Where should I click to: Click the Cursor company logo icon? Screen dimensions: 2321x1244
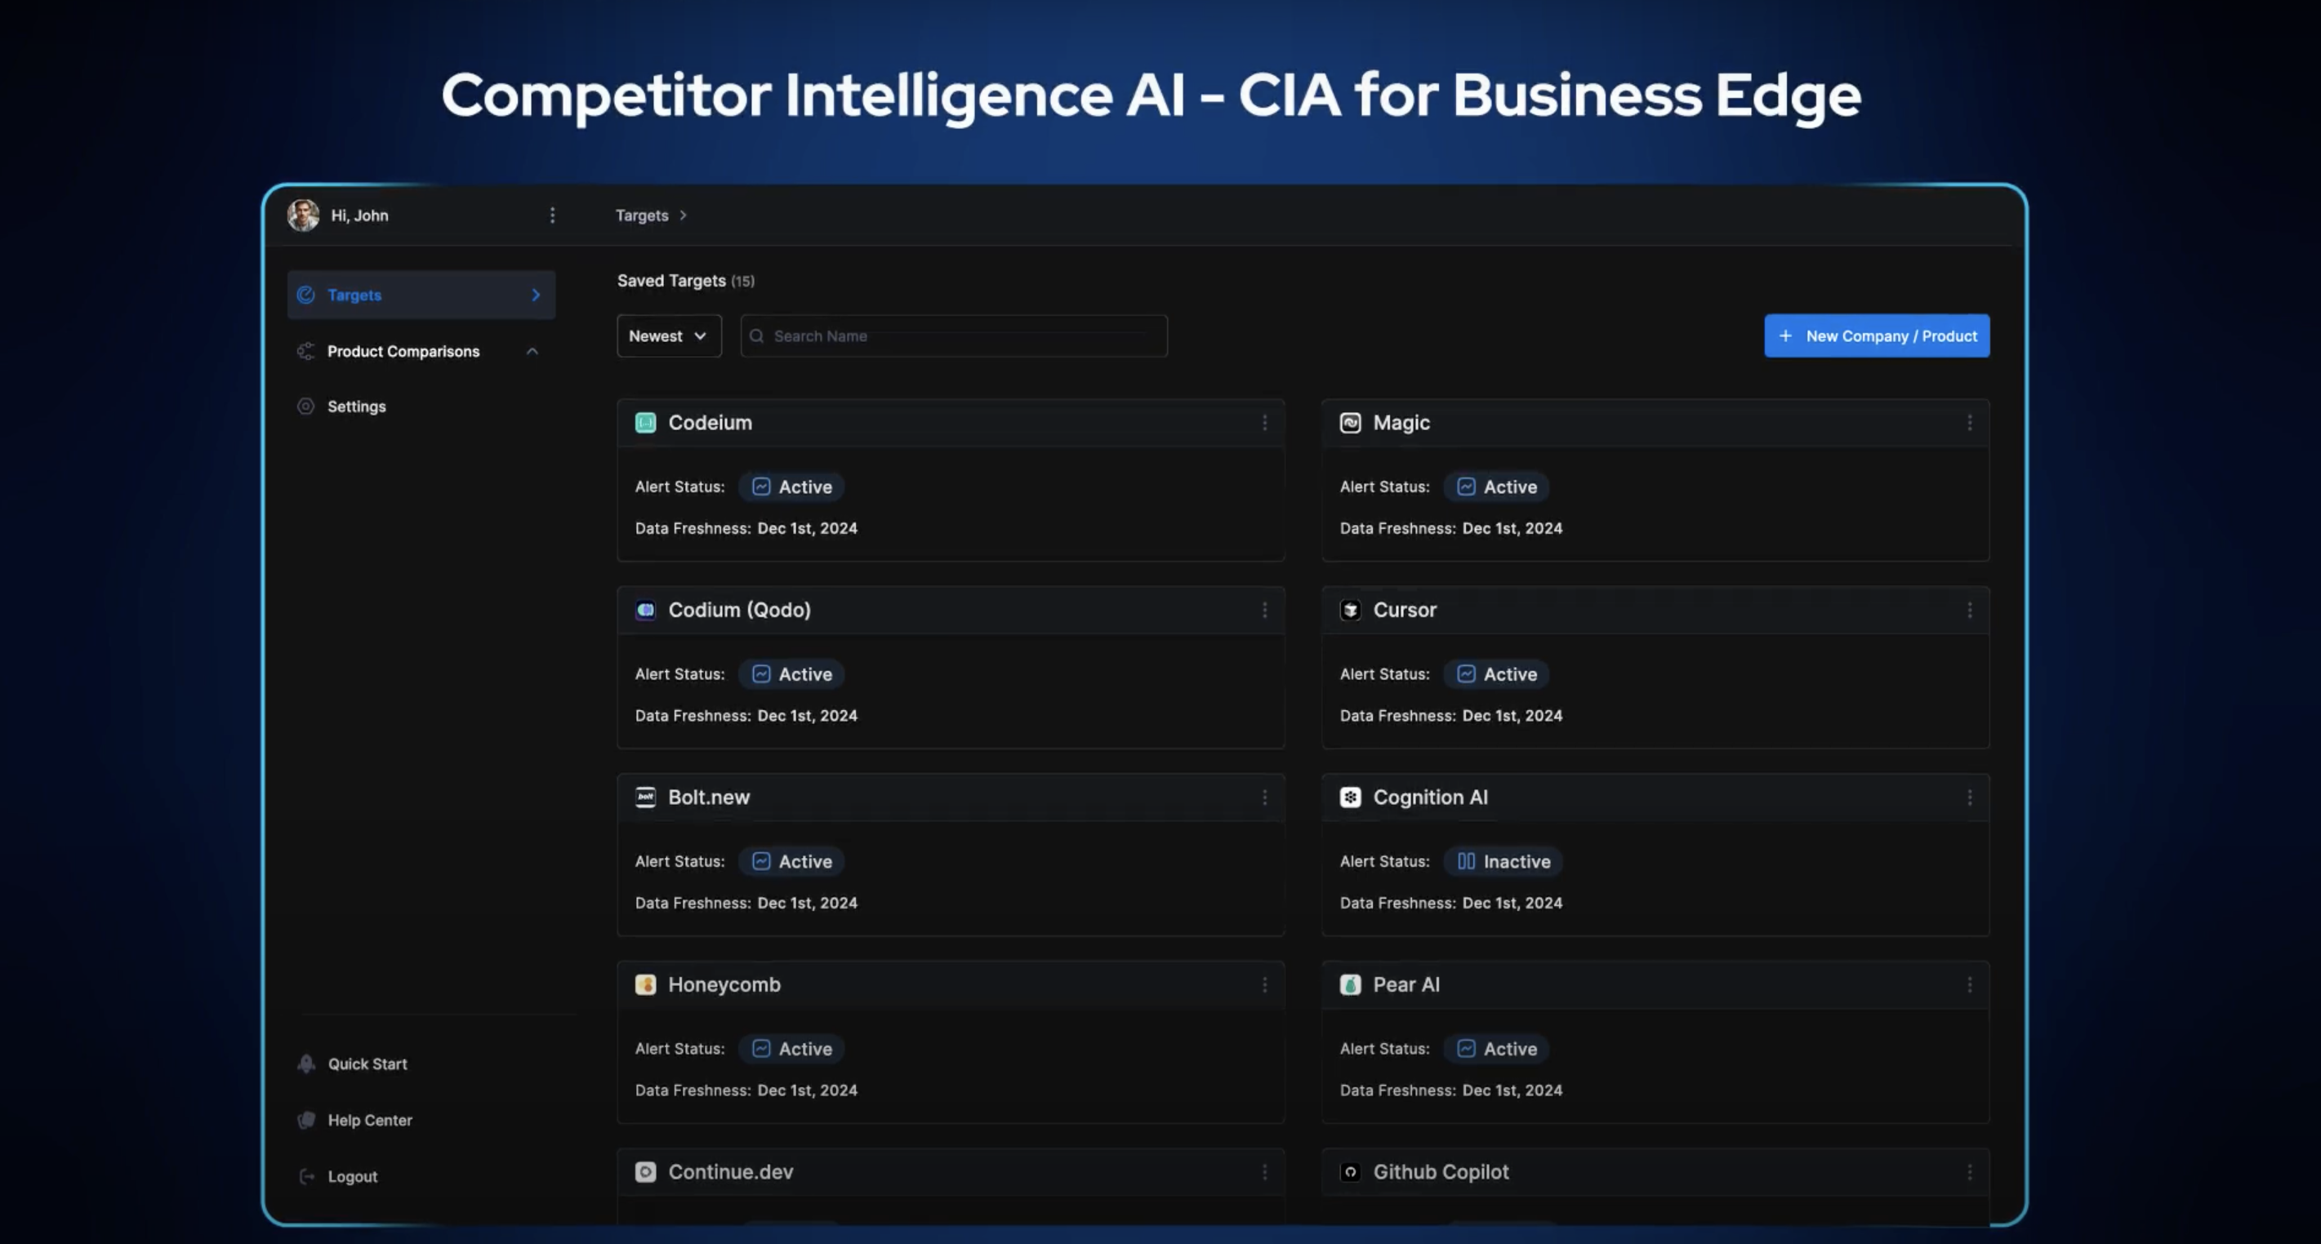pyautogui.click(x=1350, y=610)
